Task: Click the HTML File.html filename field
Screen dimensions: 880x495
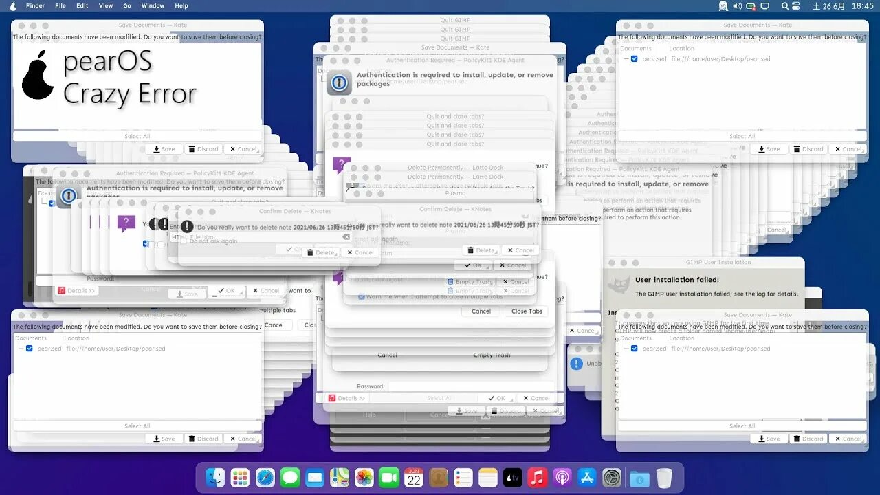Action: (261, 237)
